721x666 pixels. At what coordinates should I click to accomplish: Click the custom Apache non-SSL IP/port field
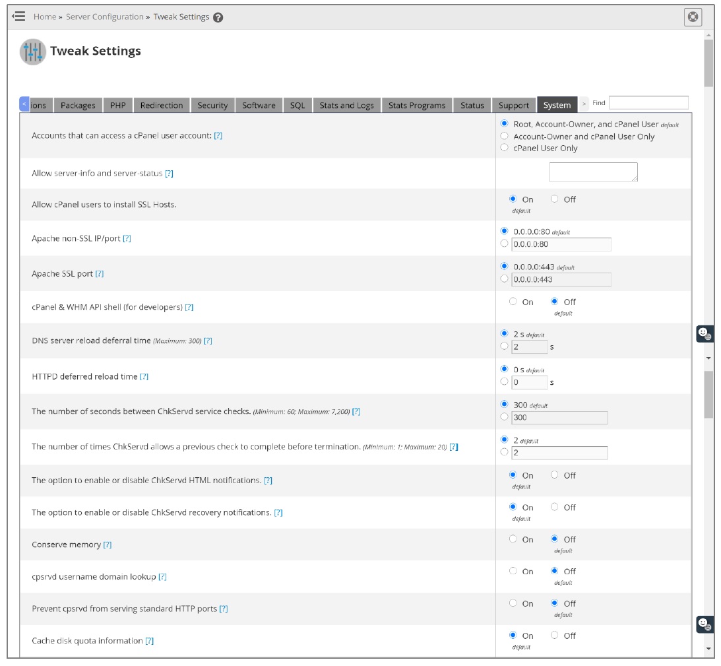tap(561, 244)
